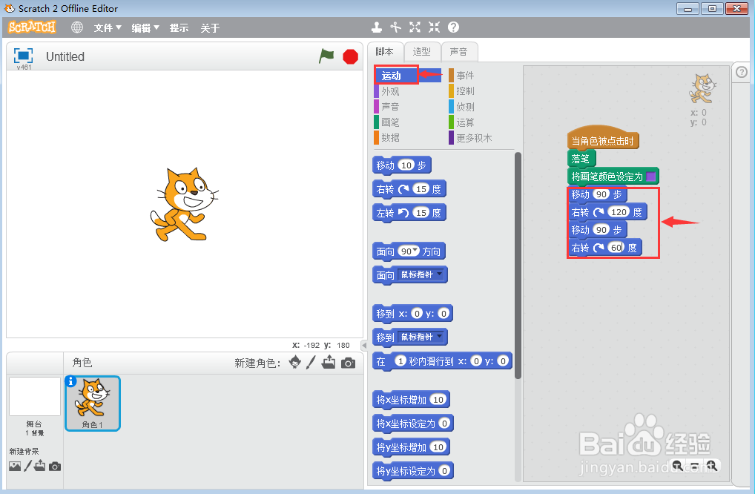Paint a new sprite with the brush icon

pos(311,362)
